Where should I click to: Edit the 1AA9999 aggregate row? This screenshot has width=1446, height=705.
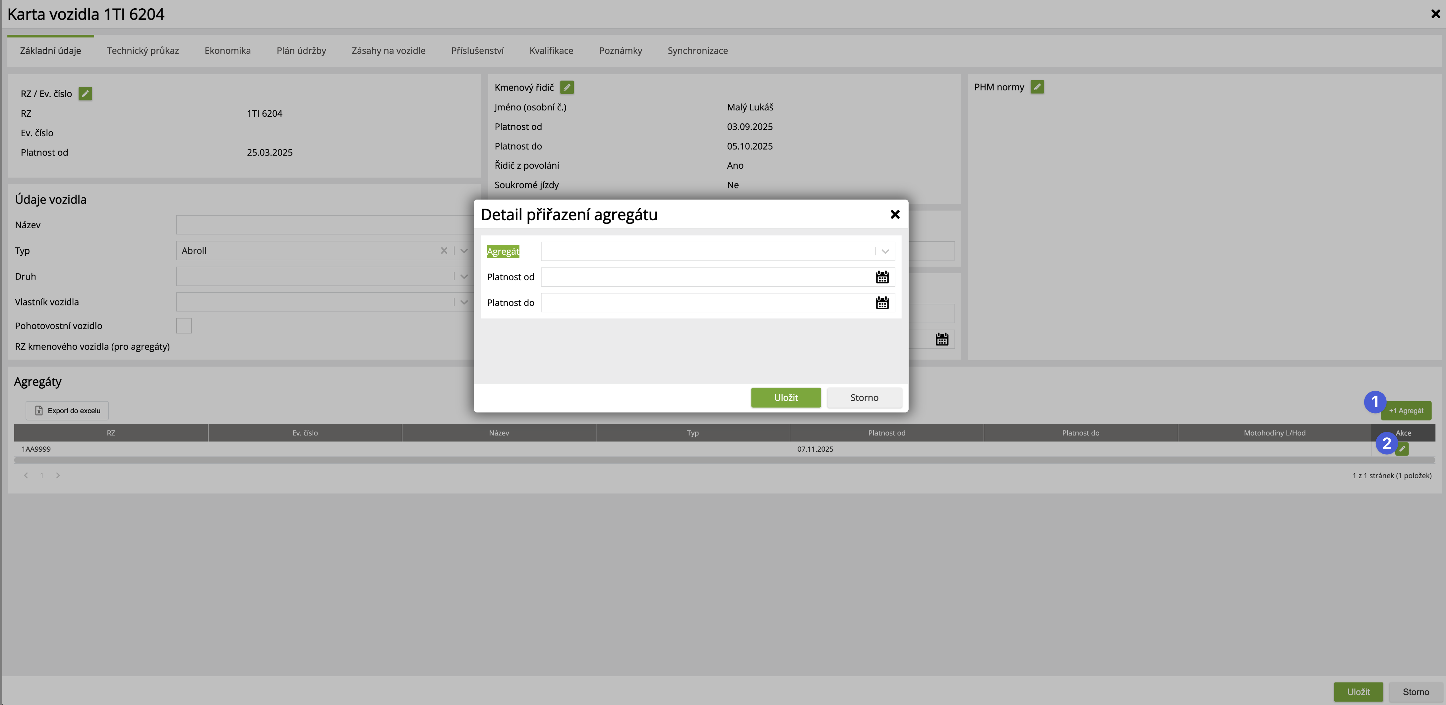pyautogui.click(x=1402, y=449)
